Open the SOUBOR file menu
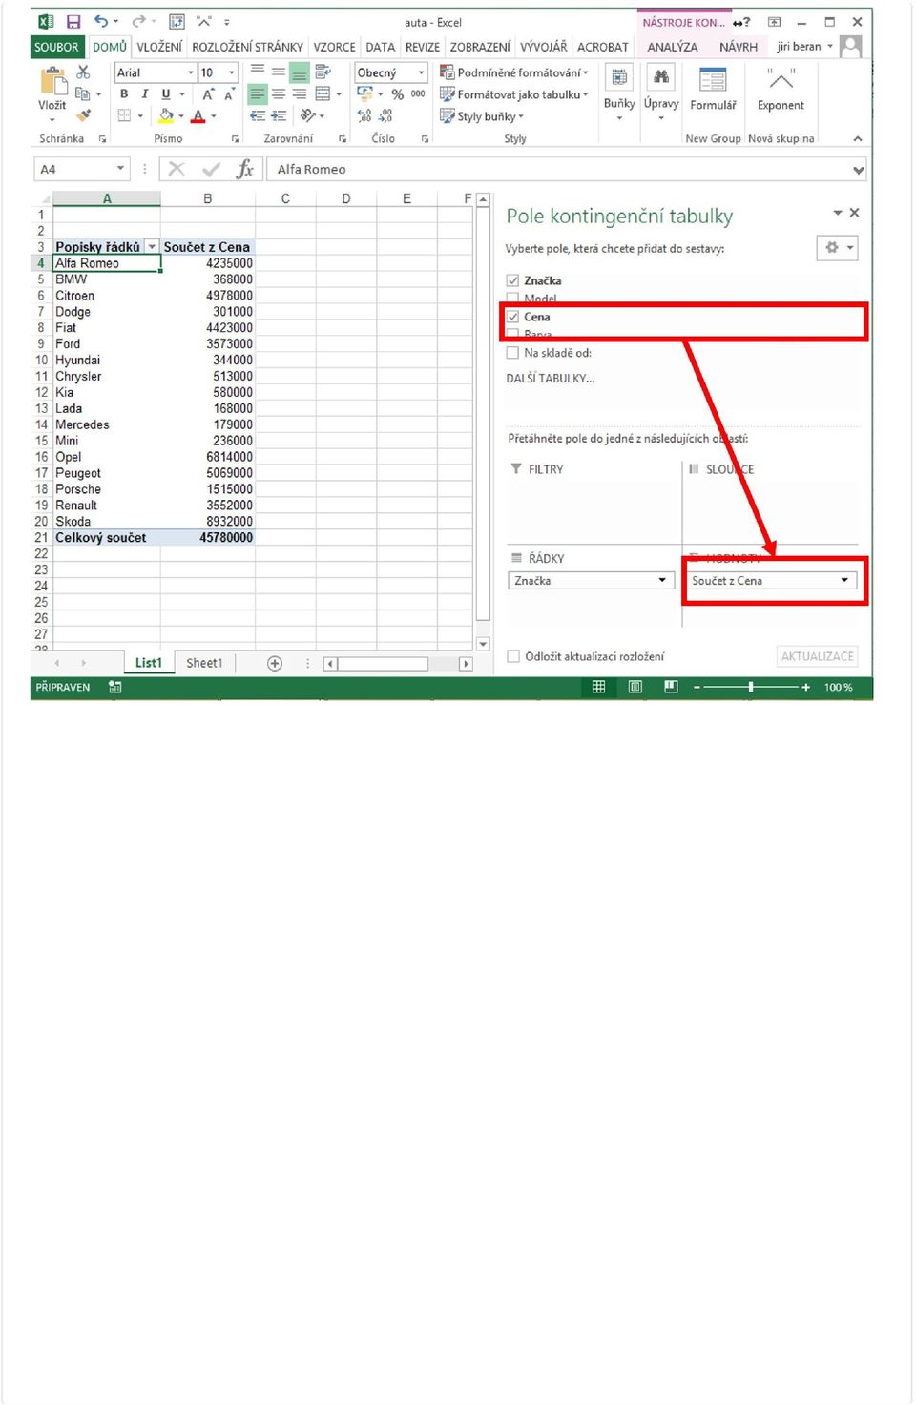 [x=57, y=47]
